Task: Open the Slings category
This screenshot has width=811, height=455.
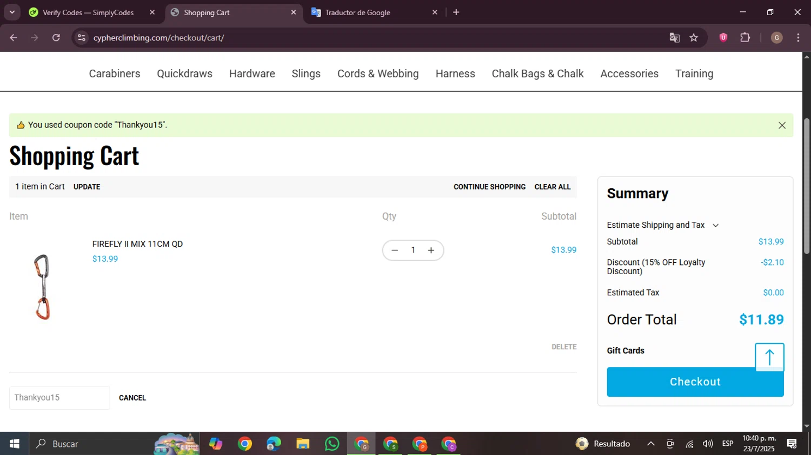Action: (x=306, y=74)
